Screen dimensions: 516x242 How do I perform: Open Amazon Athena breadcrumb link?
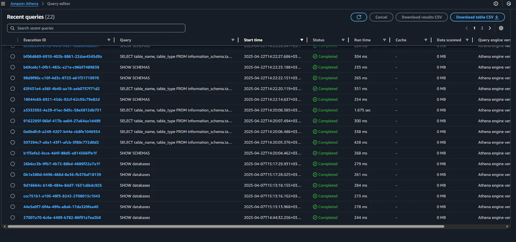click(x=24, y=4)
